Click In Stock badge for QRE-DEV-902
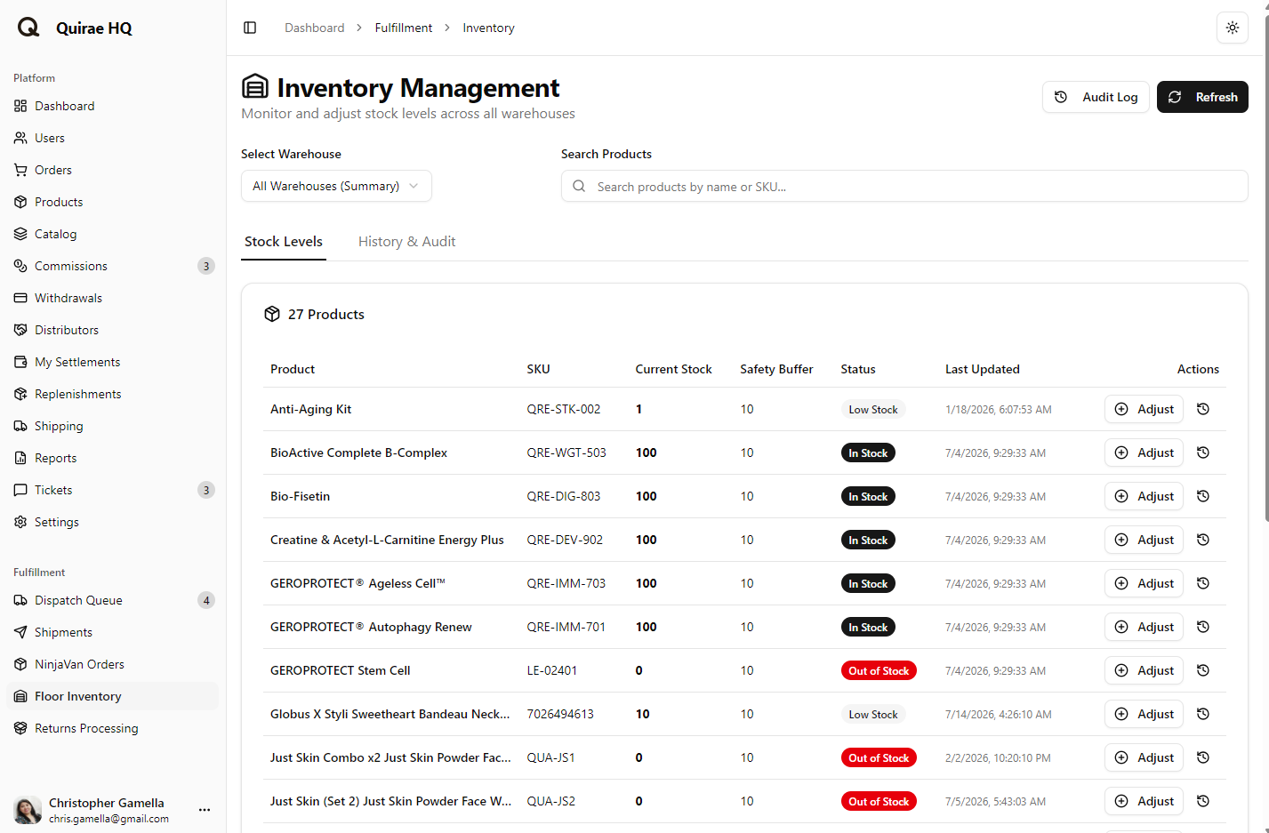 [x=868, y=540]
